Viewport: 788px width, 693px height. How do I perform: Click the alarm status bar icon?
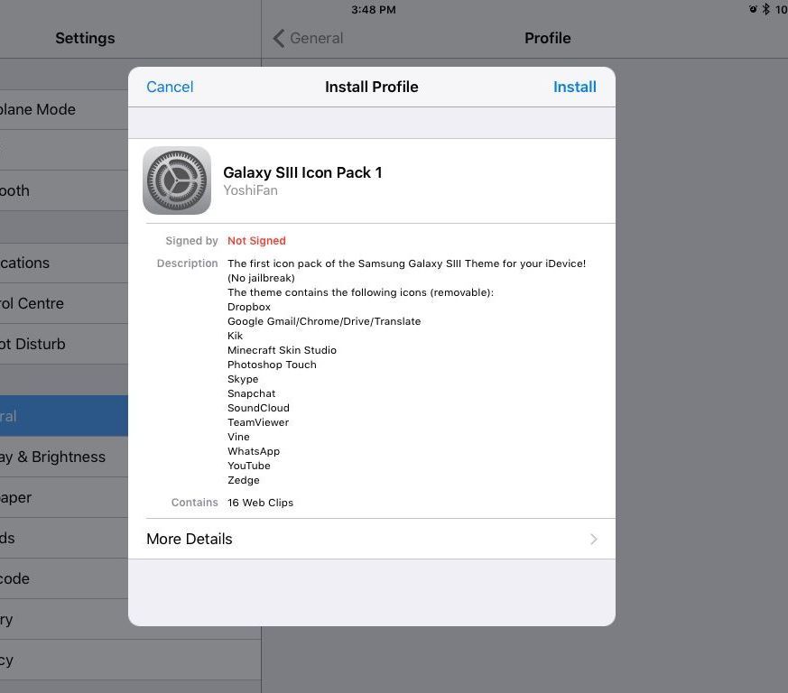pos(752,9)
